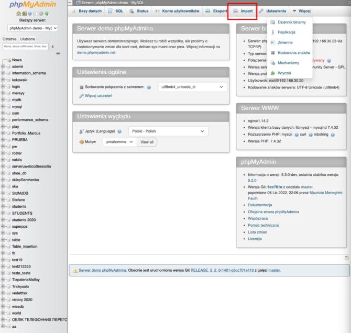Select Zmienne from the Więcej menu
This screenshot has height=333, width=351.
click(290, 42)
